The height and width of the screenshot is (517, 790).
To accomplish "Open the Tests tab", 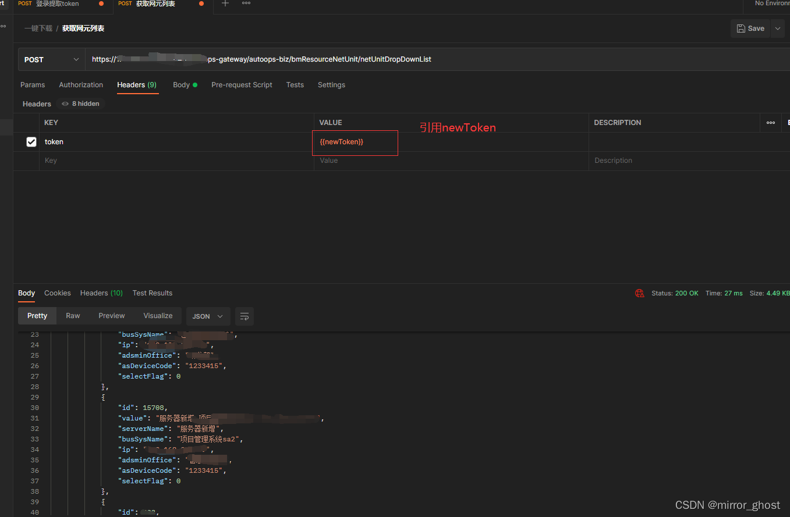I will click(x=295, y=85).
